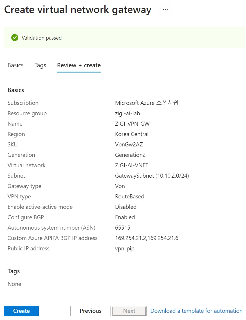Viewport: 246px width, 320px height.
Task: Click the Custom Azure APIPA BGP IP address label
Action: pos(53,238)
